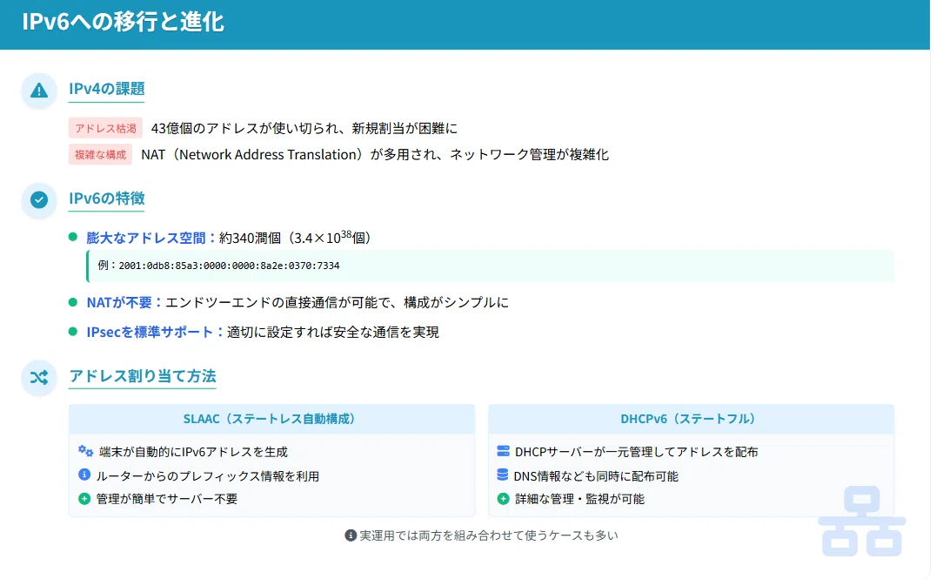936x579 pixels.
Task: Click green bullet beside IPsecを標準サポート
Action: 73,332
